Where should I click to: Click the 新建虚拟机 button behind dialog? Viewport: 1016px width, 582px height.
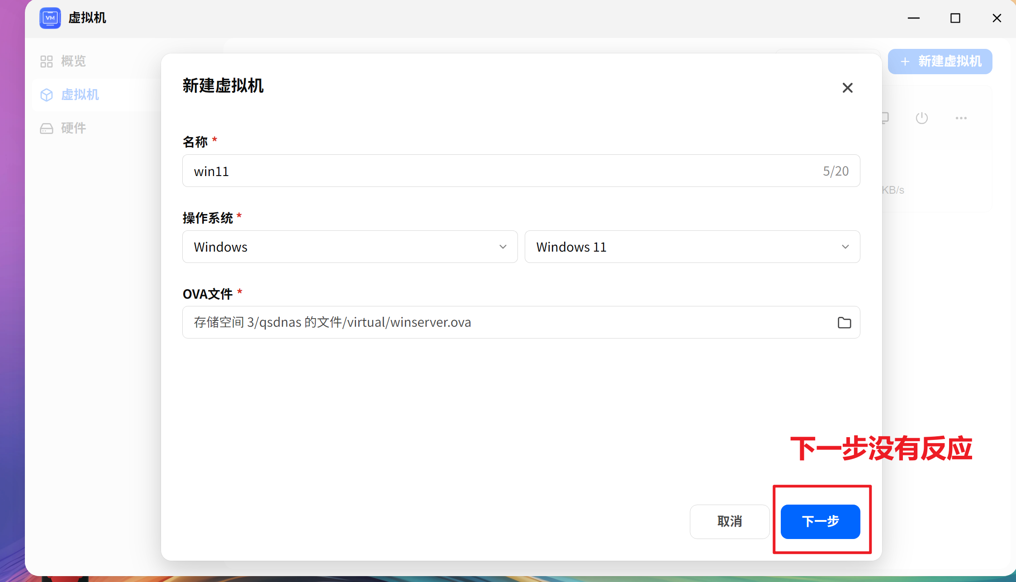click(x=940, y=62)
